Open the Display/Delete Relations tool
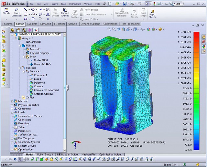The width and height of the screenshot is (207, 167). [122, 13]
